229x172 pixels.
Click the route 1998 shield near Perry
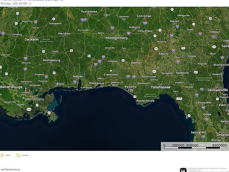179,99
